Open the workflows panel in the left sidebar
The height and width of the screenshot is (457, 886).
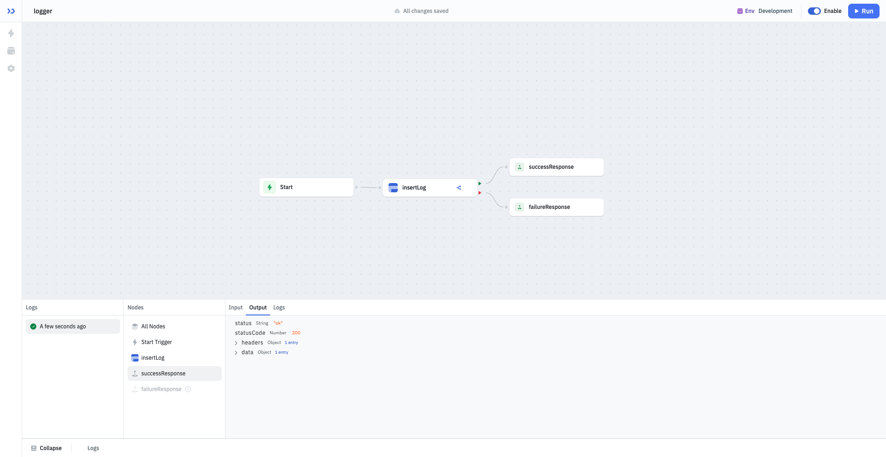(x=11, y=33)
